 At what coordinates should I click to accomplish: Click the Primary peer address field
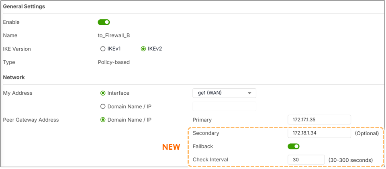319,120
